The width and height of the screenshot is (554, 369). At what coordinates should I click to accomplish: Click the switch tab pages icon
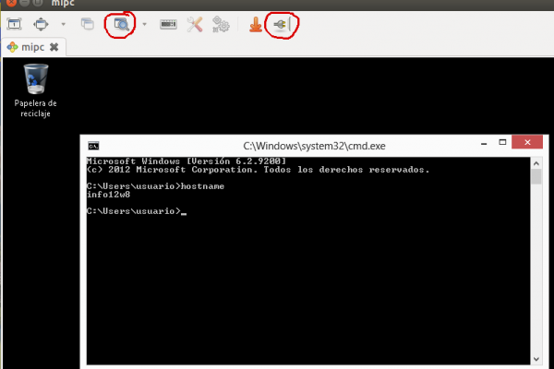(x=88, y=24)
